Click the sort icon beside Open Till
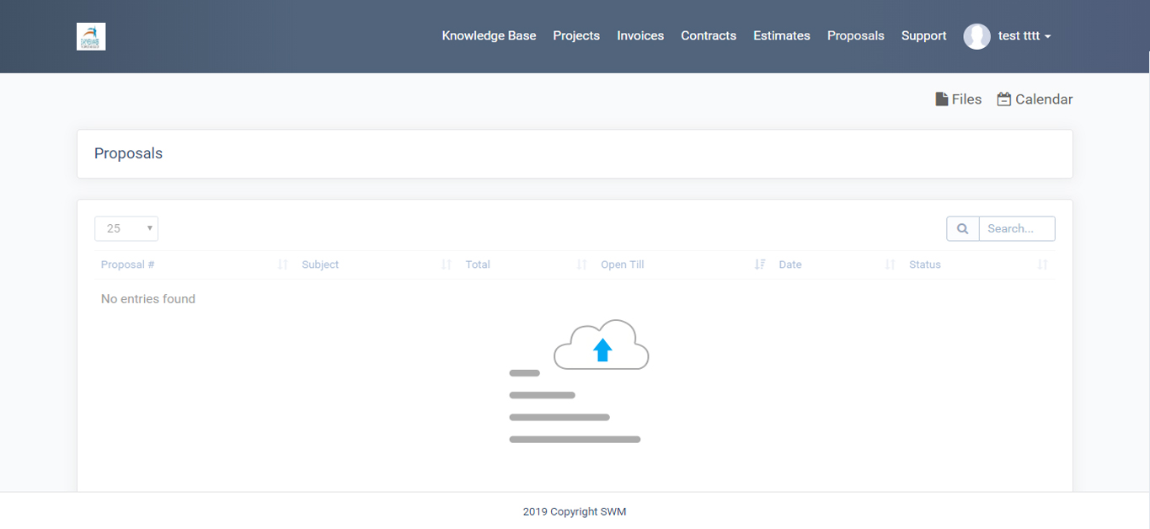Screen dimensions: 1150x529 point(760,264)
